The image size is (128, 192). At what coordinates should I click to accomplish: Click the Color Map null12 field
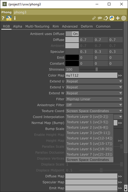[91, 75]
